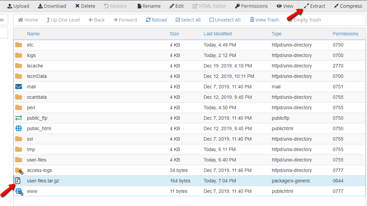Click the mail envelope icon
The width and height of the screenshot is (367, 206).
(19, 87)
